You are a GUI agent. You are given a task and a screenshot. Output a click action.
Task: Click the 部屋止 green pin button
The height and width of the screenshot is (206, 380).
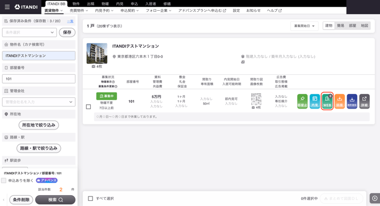point(302,101)
